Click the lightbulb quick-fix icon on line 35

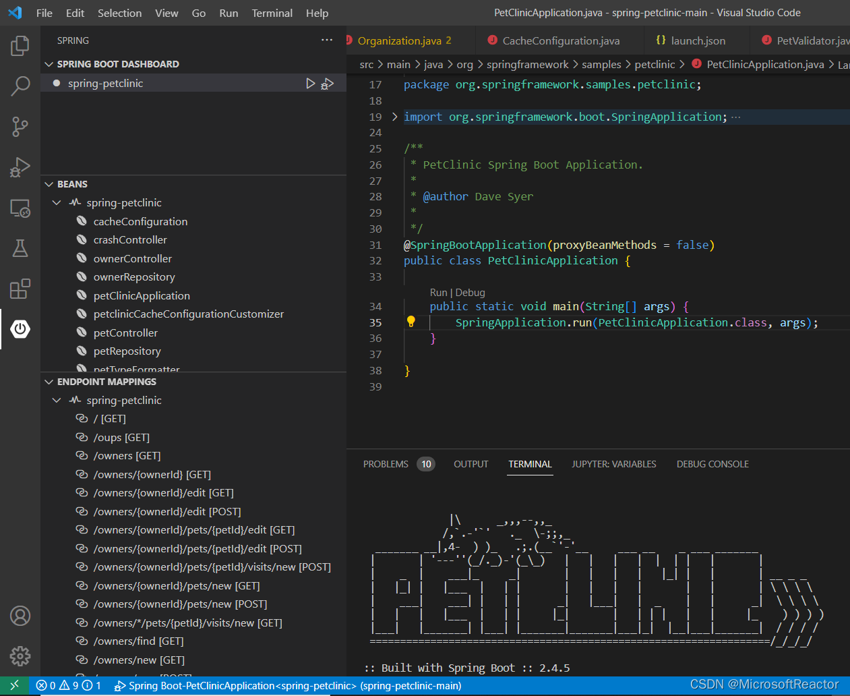pos(411,322)
